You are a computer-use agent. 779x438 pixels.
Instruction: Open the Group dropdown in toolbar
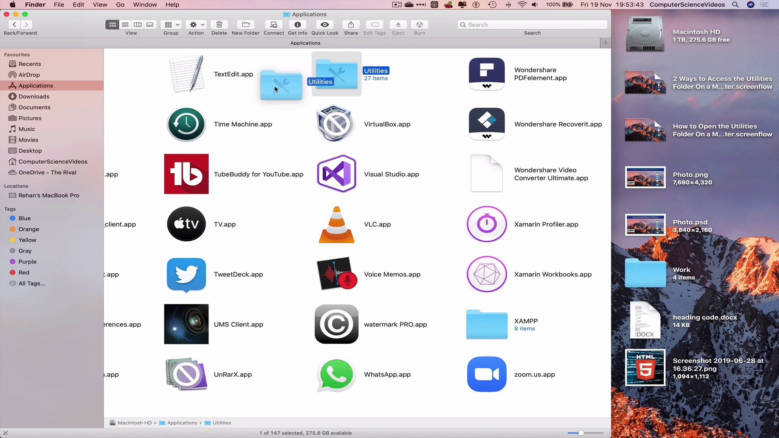click(171, 25)
